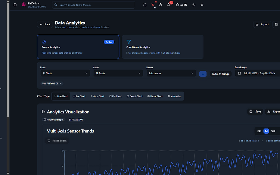Screen dimensions: 280x175
Task: Click the left vertical scrollbar thumb
Action: 8,60
